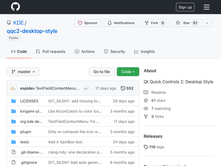Open the master branch dropdown
This screenshot has height=166, width=221.
click(x=23, y=72)
